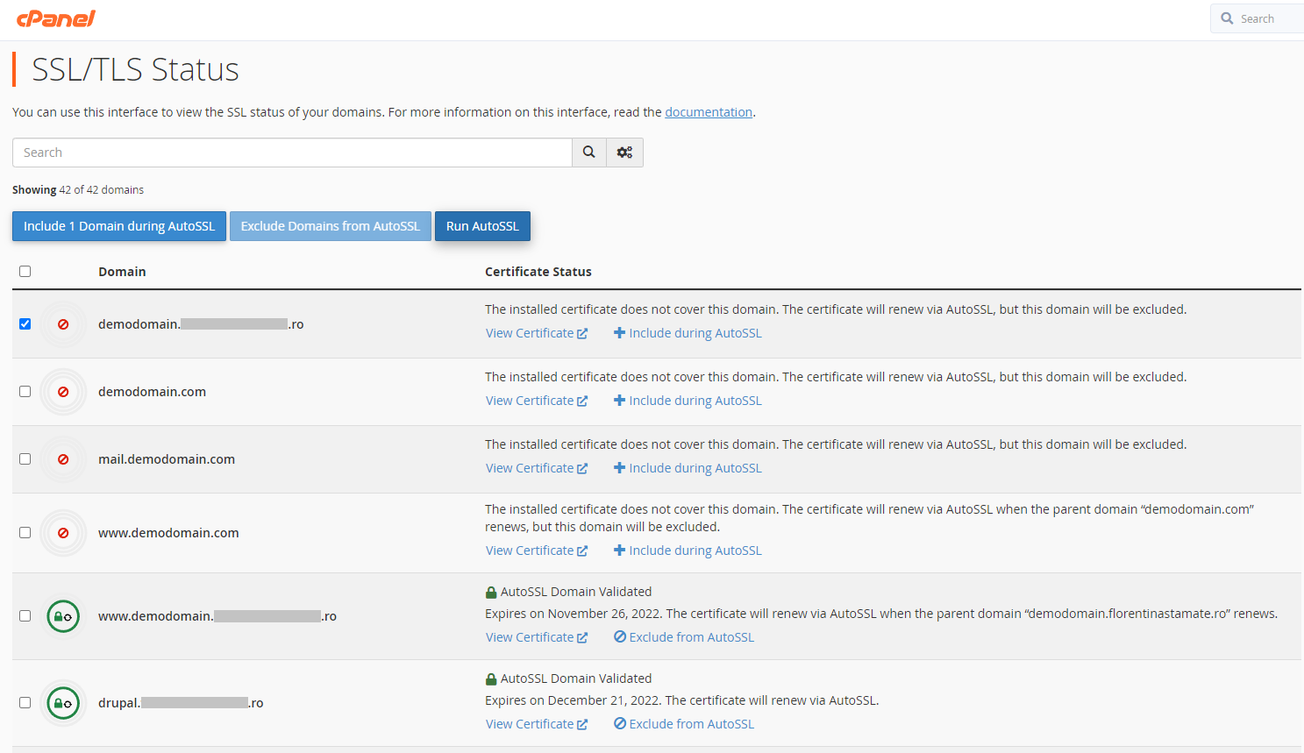
Task: Click red unsecured status icon for demodomain.com
Action: (x=63, y=392)
